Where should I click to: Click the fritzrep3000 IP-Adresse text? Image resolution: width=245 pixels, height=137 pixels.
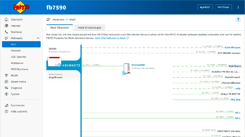tap(143, 68)
